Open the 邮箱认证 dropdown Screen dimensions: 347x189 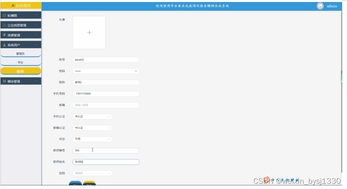92,128
